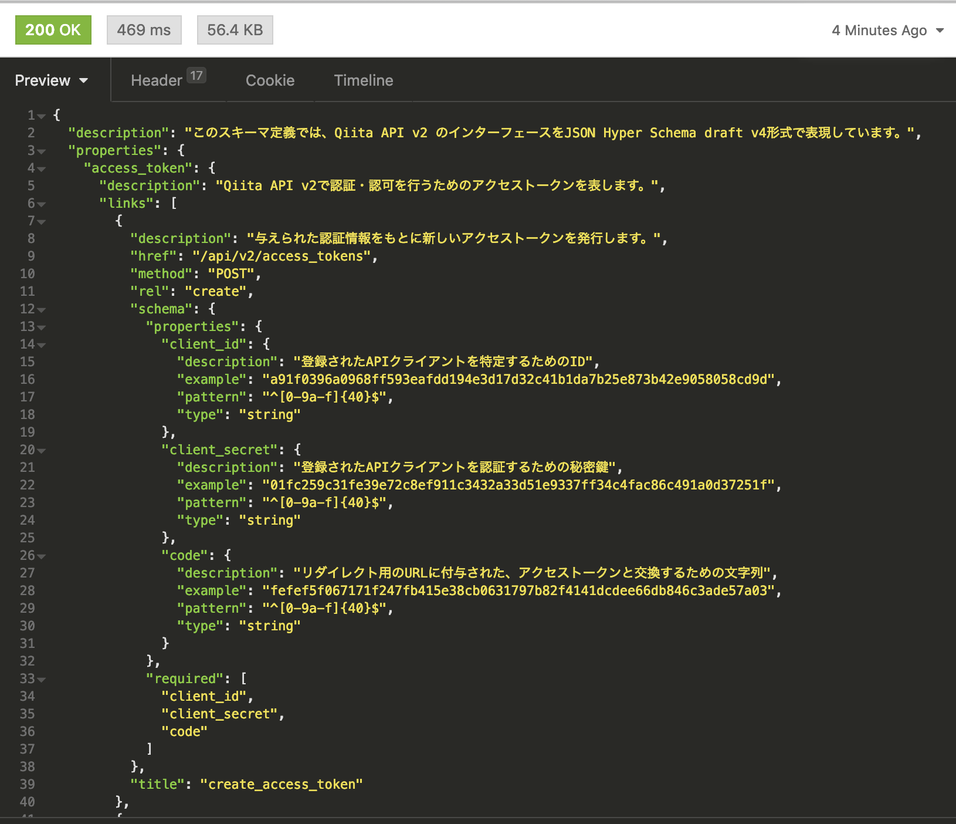Click line number 19 in the gutter
956x824 pixels.
28,433
